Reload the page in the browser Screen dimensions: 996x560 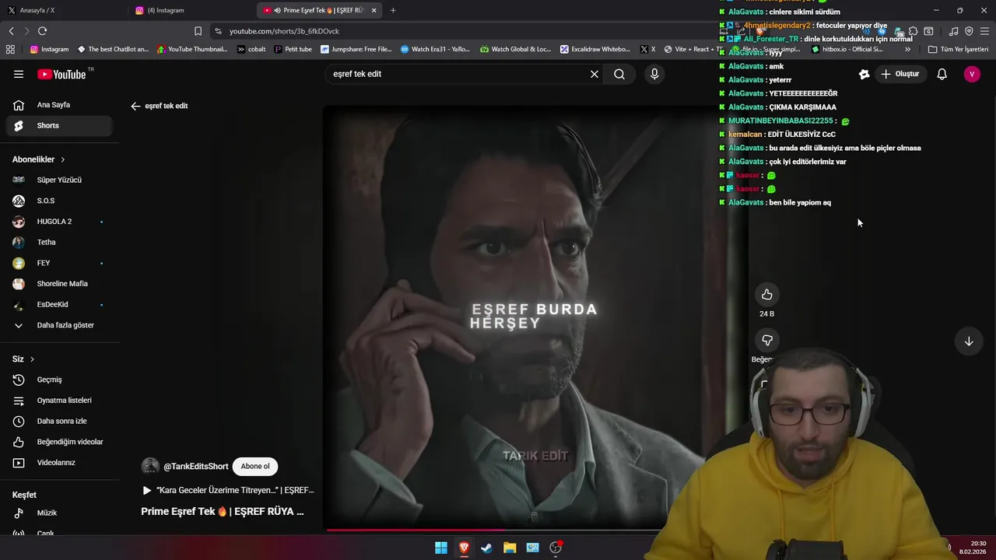pos(42,31)
